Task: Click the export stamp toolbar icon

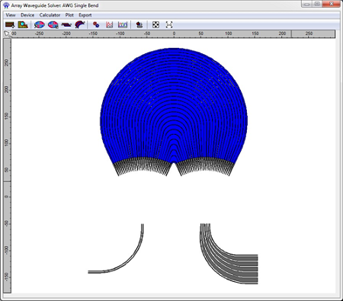Action: (139, 24)
